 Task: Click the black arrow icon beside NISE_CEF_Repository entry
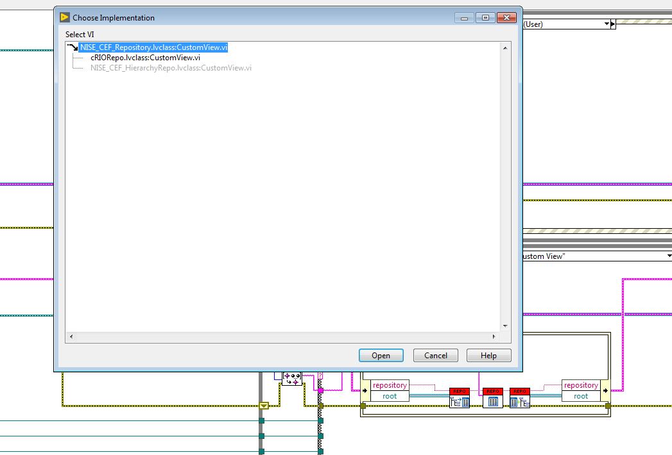[73, 47]
